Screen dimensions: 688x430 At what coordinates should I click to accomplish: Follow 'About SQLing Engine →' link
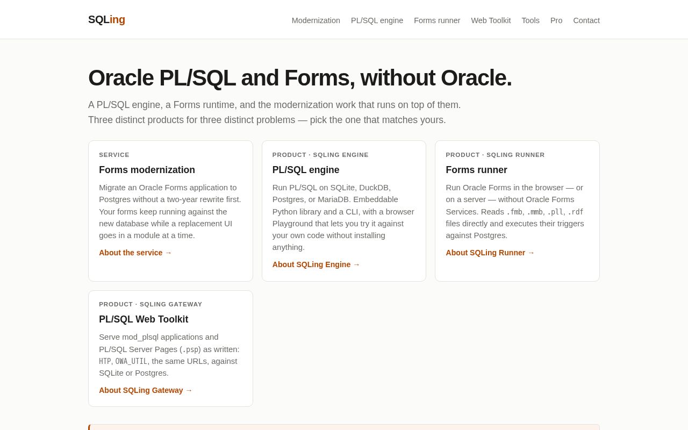316,264
